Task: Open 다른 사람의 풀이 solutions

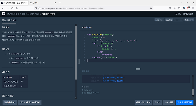Action: coord(143,102)
